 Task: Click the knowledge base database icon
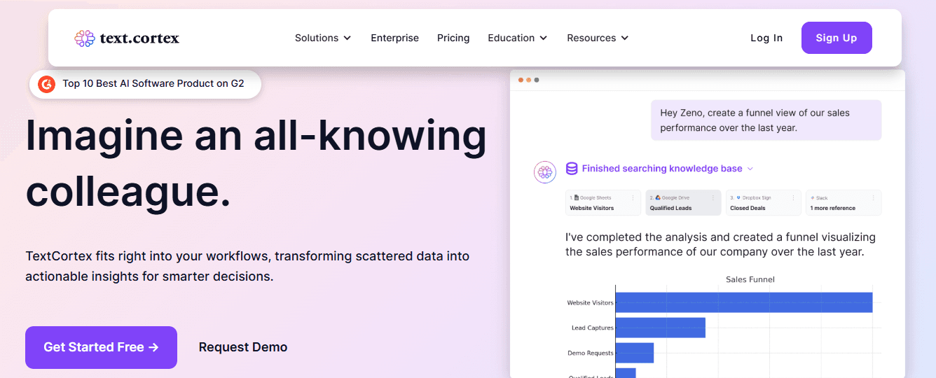572,169
